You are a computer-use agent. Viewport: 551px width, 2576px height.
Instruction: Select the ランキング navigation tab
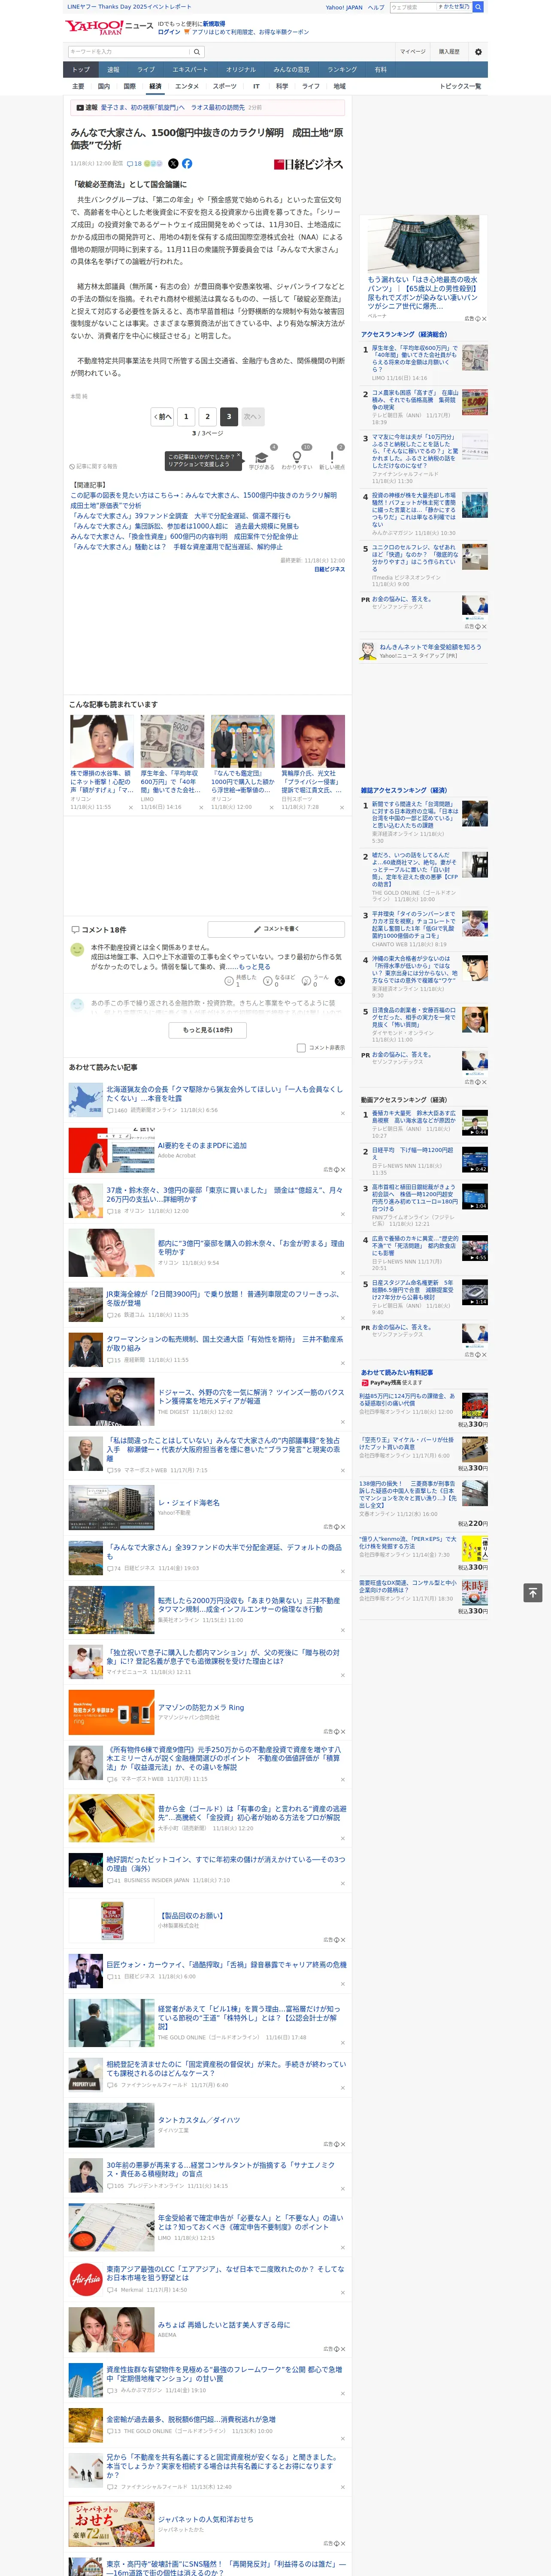coord(342,70)
